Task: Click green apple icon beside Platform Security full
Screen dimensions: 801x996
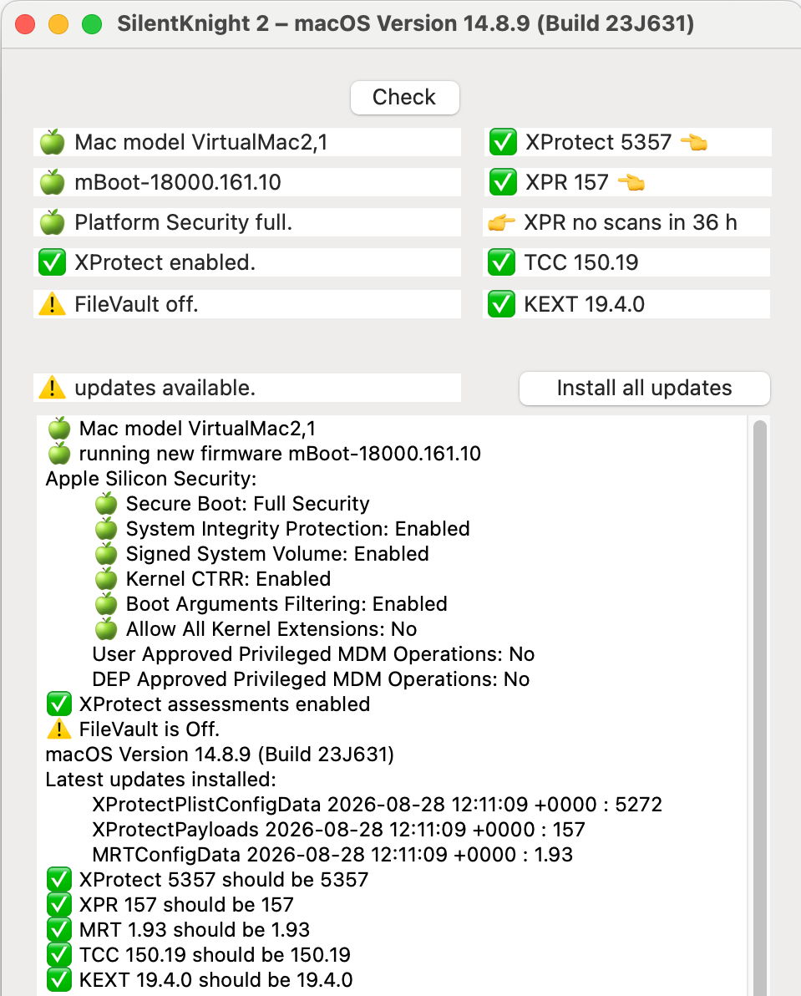Action: coord(52,222)
